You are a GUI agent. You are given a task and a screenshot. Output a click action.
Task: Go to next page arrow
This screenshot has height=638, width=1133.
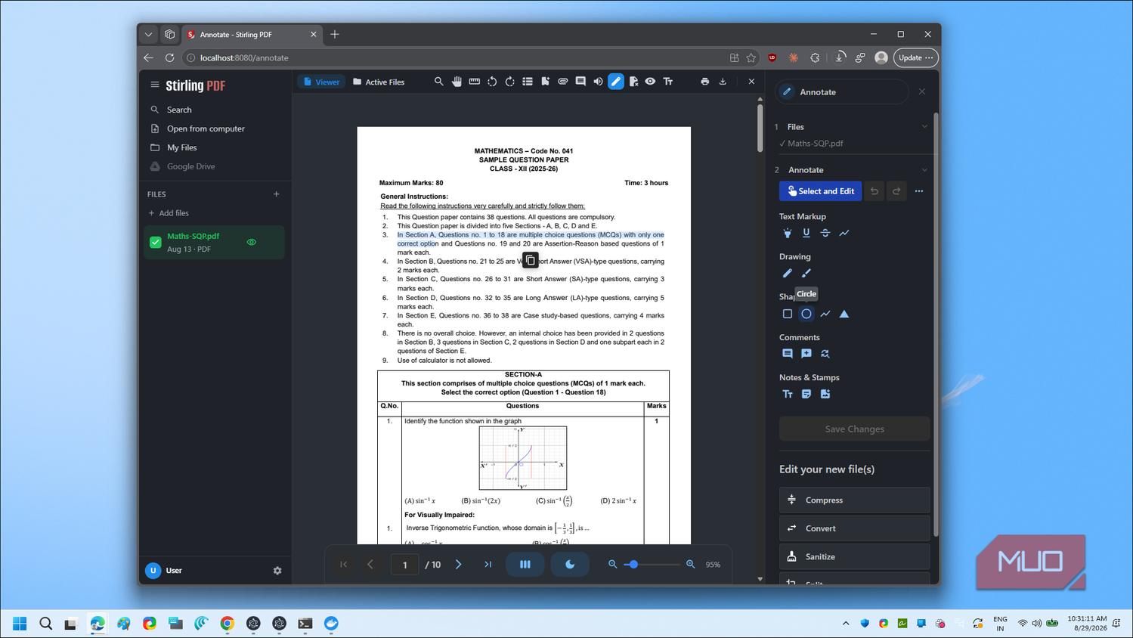coord(458,564)
